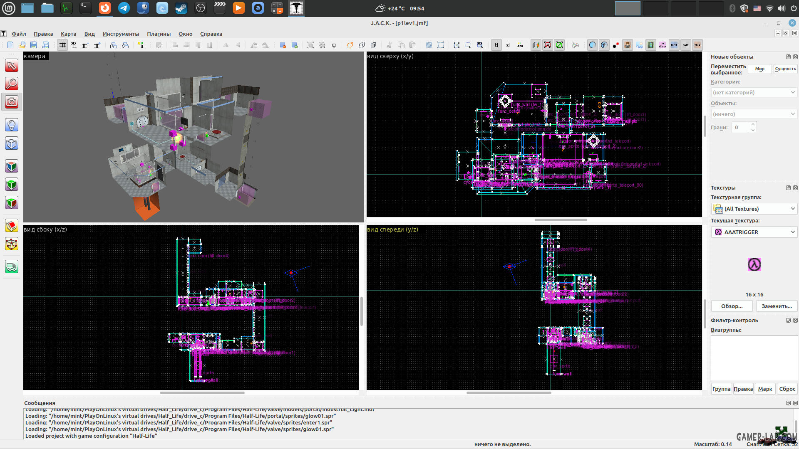This screenshot has height=449, width=799.
Task: Toggle scale lock (sl)
Action: coord(508,45)
